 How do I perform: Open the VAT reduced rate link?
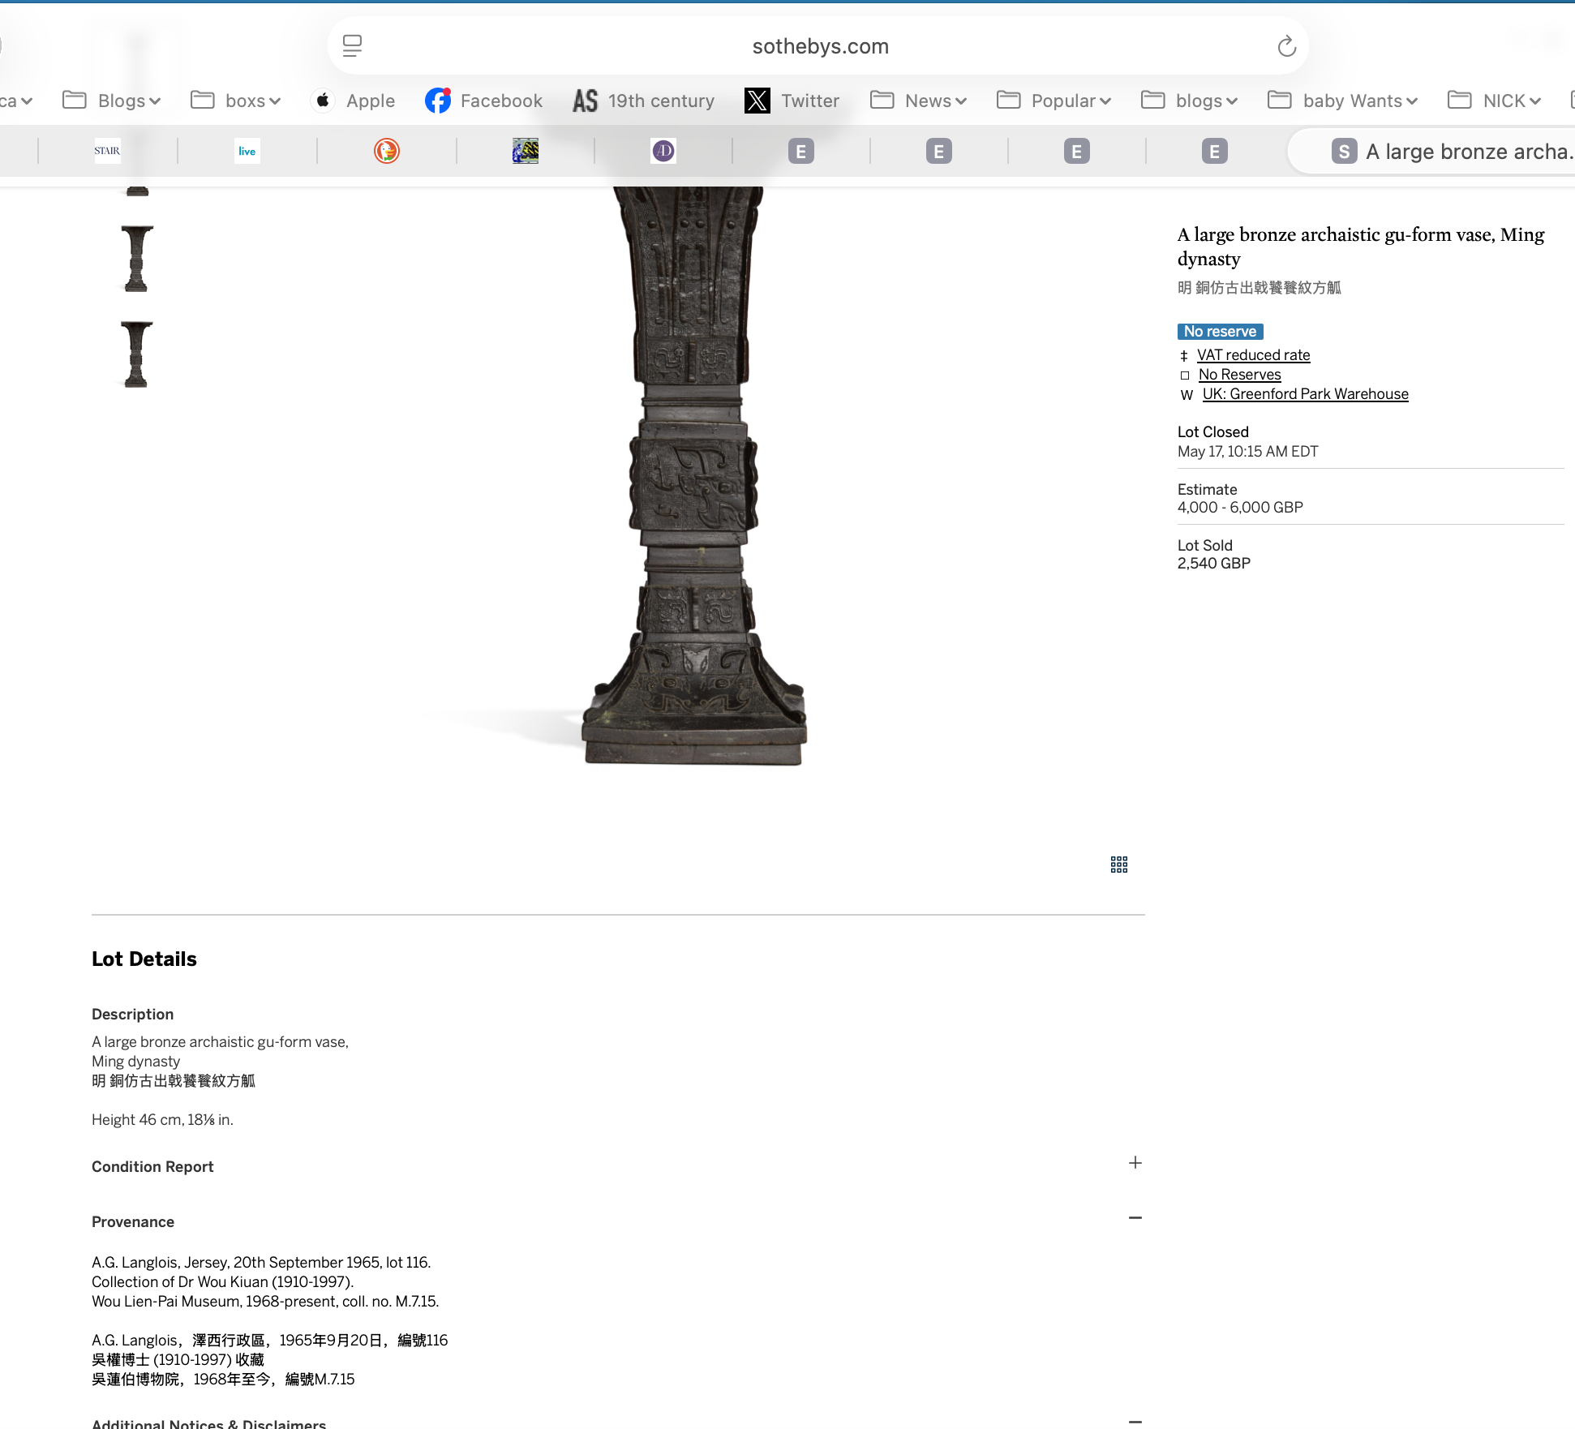click(1253, 355)
